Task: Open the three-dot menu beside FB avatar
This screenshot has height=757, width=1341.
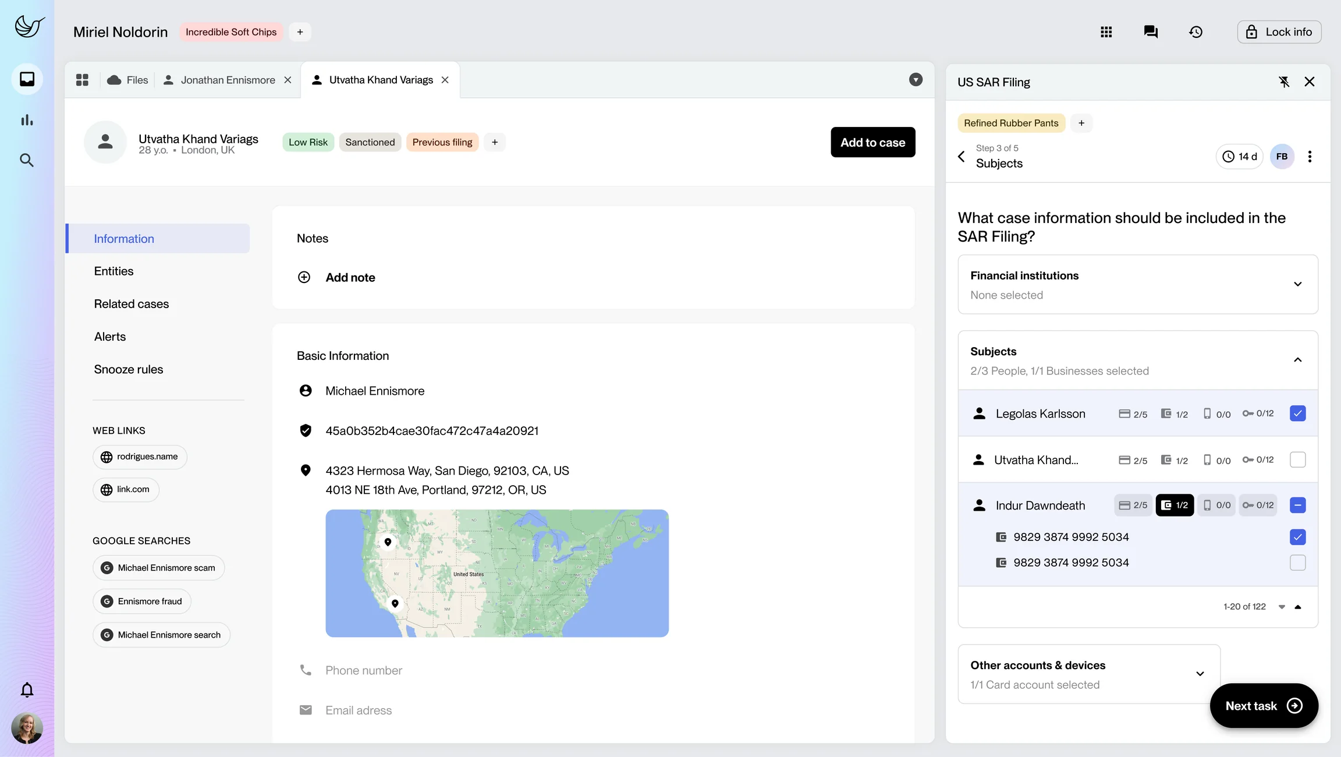Action: [1310, 156]
